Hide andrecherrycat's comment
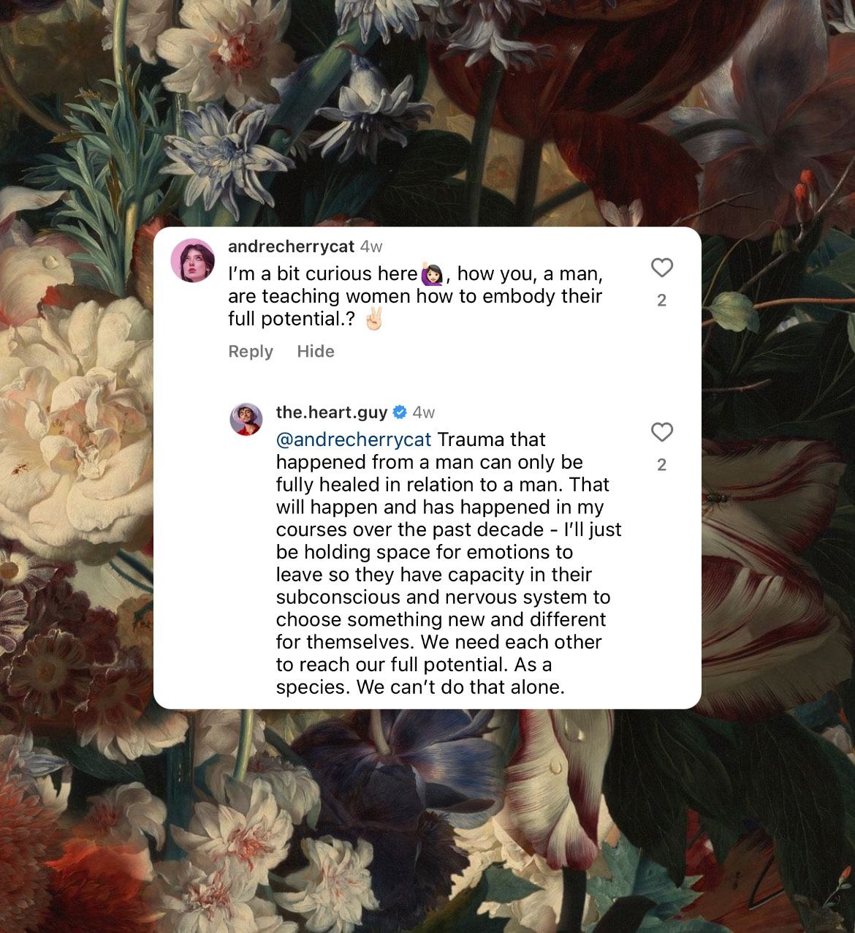855x933 pixels. 316,352
